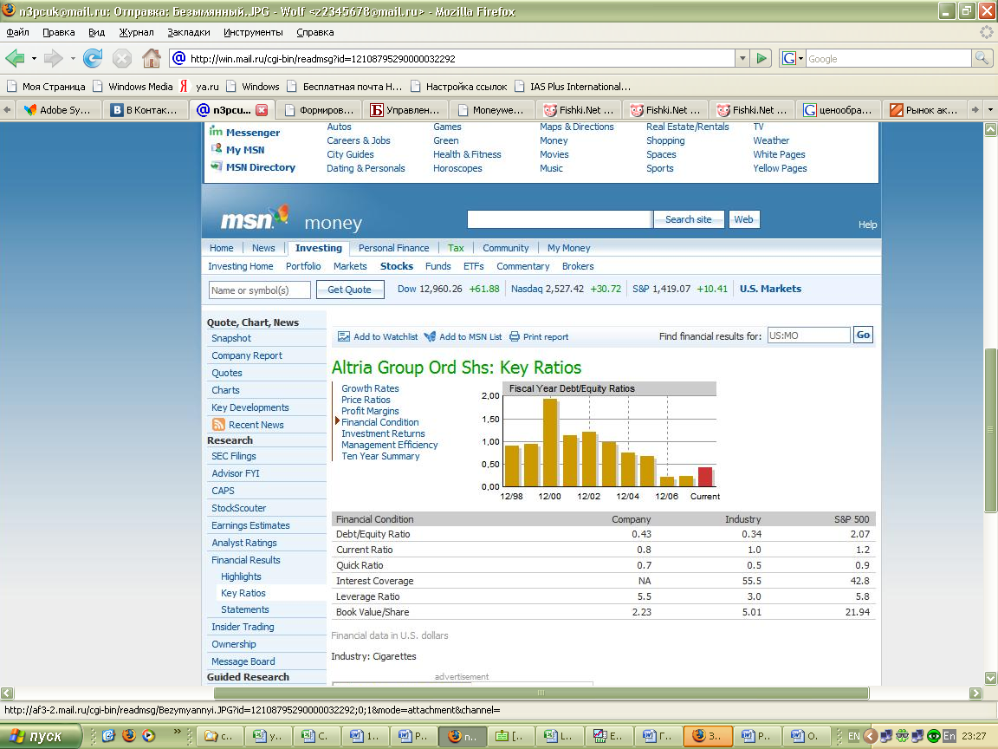This screenshot has height=749, width=998.
Task: Open the Правка menu
Action: pos(59,32)
